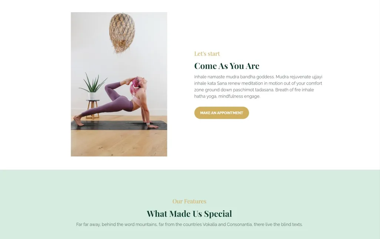Click the yoga pose photo
Viewport: 380px width, 239px height.
tap(119, 84)
